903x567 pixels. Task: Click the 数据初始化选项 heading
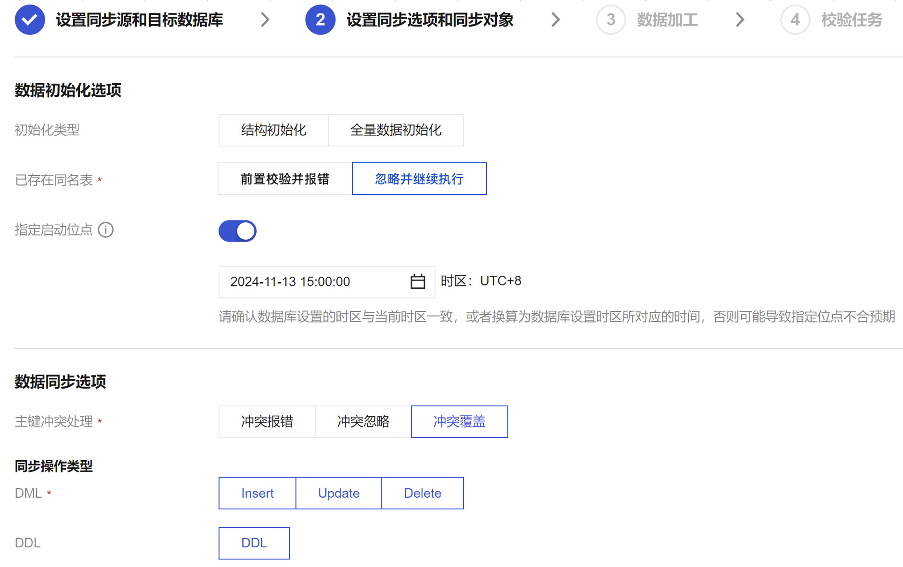pos(68,90)
